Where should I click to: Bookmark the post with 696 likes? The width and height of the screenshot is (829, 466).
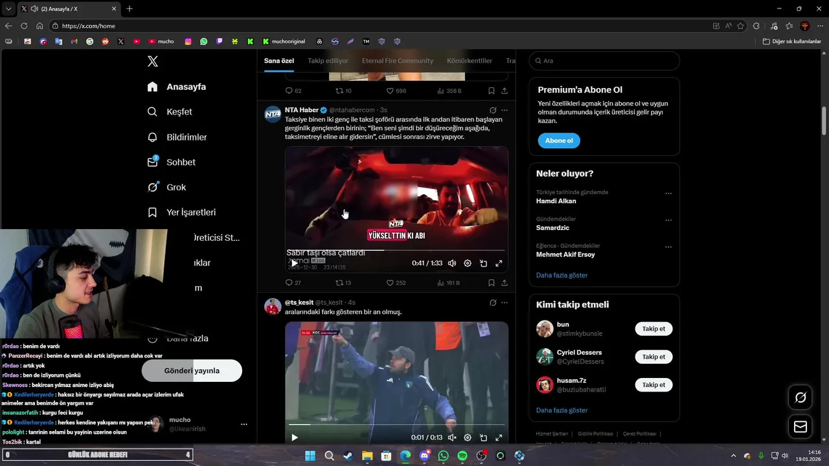[492, 91]
